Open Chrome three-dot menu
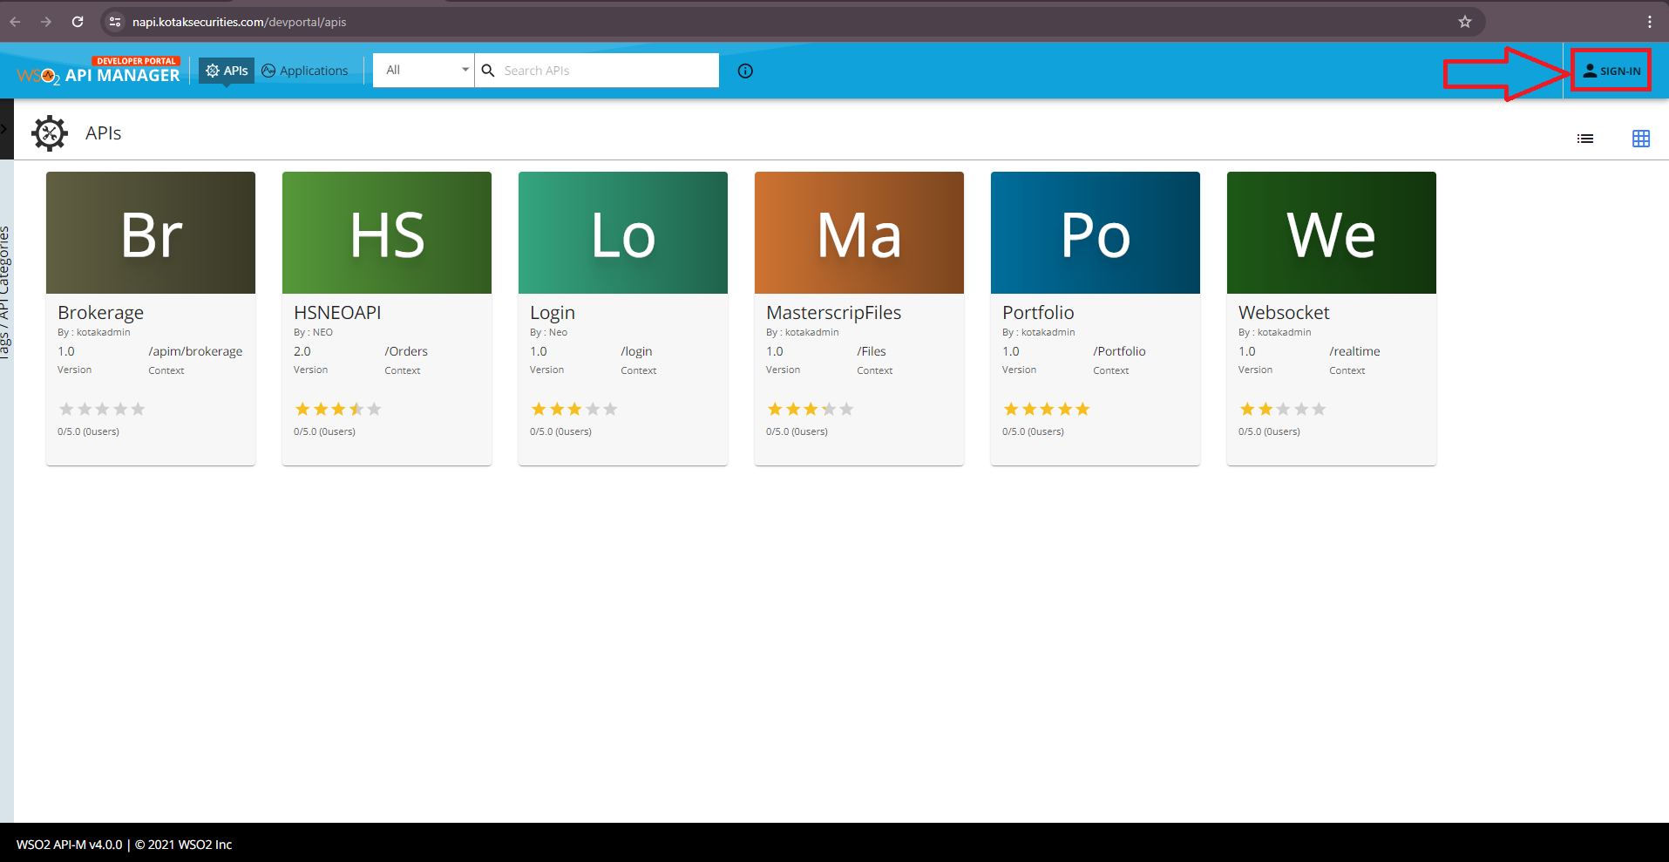The width and height of the screenshot is (1669, 862). click(1649, 22)
